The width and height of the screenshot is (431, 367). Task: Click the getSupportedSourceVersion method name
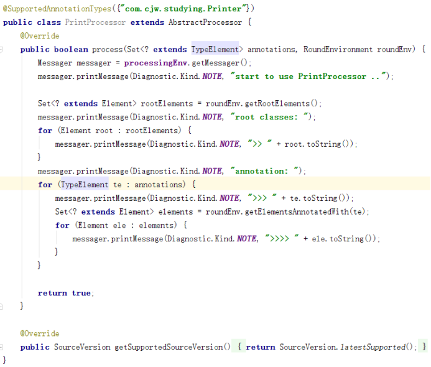pyautogui.click(x=169, y=347)
